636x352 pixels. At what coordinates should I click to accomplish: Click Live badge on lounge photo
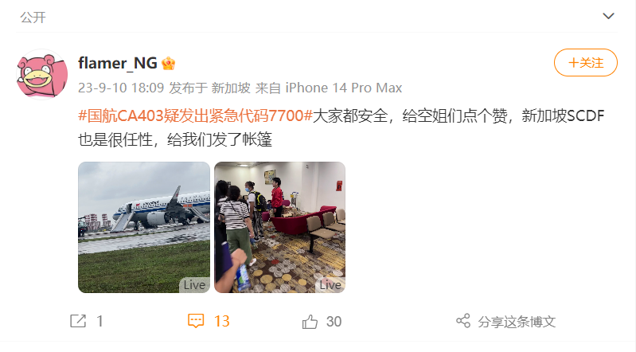click(330, 285)
